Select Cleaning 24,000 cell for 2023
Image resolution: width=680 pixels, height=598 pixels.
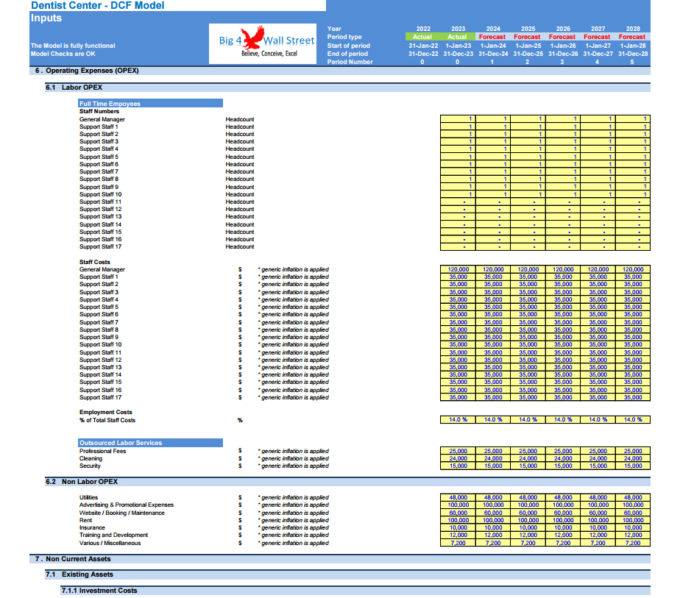(x=458, y=458)
